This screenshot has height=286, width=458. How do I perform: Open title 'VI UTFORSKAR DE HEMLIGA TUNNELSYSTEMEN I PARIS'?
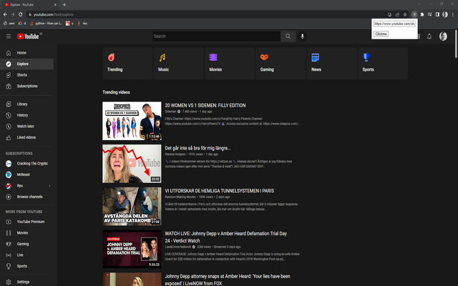(220, 191)
